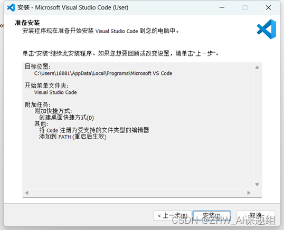Start installation with the 安装(I) button
284x230 pixels.
point(212,216)
